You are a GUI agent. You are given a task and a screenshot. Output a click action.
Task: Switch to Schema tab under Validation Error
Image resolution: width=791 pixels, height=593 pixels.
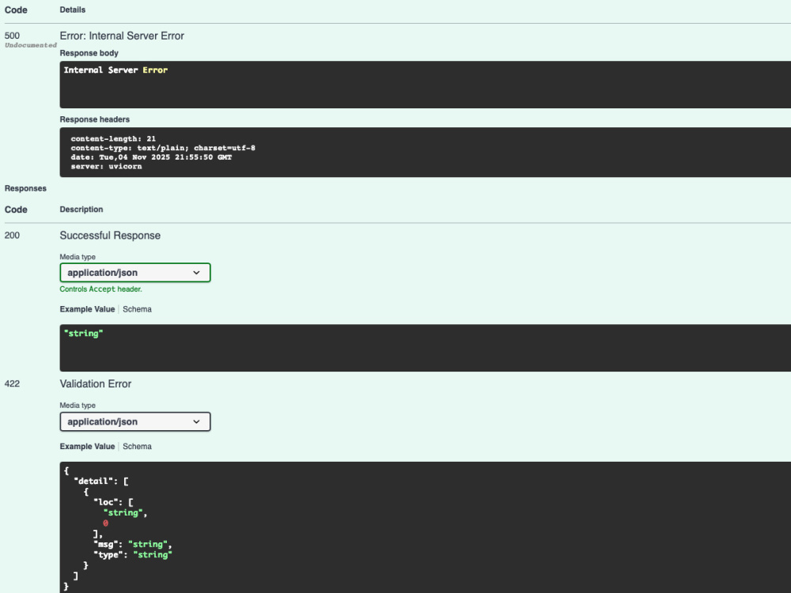tap(137, 446)
